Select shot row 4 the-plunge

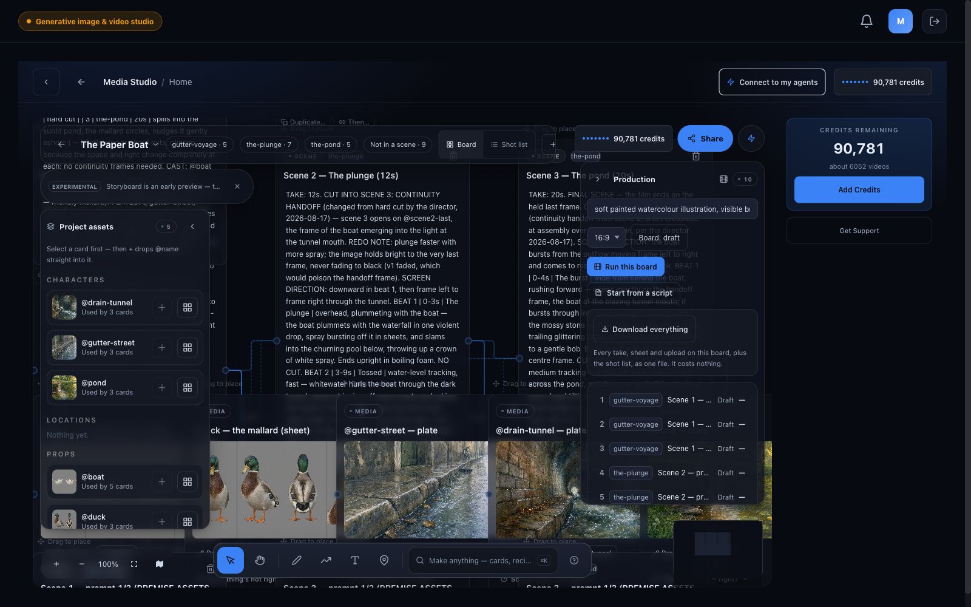[672, 473]
